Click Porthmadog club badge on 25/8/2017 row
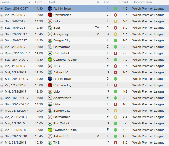This screenshot has width=169, height=146. [50, 15]
